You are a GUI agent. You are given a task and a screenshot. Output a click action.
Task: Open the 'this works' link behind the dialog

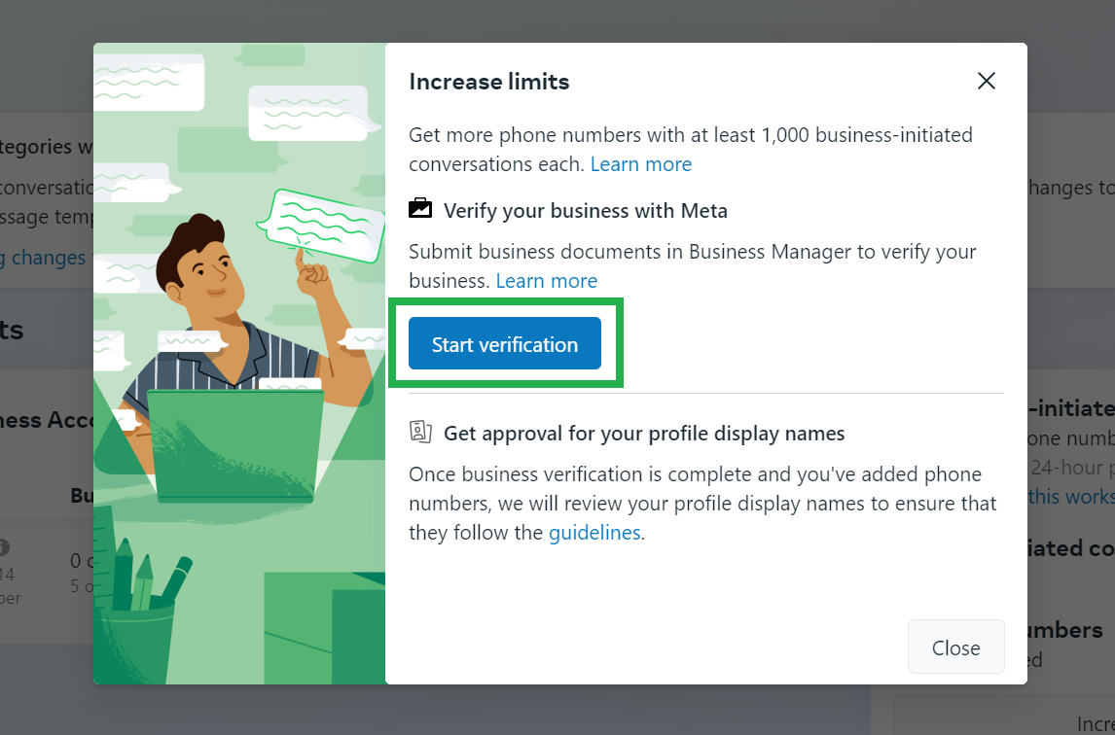coord(1070,497)
